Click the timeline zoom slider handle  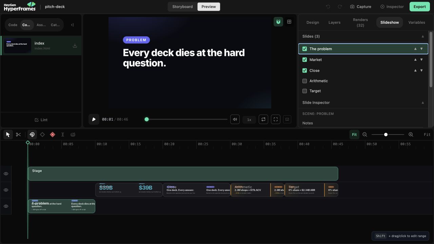click(386, 135)
